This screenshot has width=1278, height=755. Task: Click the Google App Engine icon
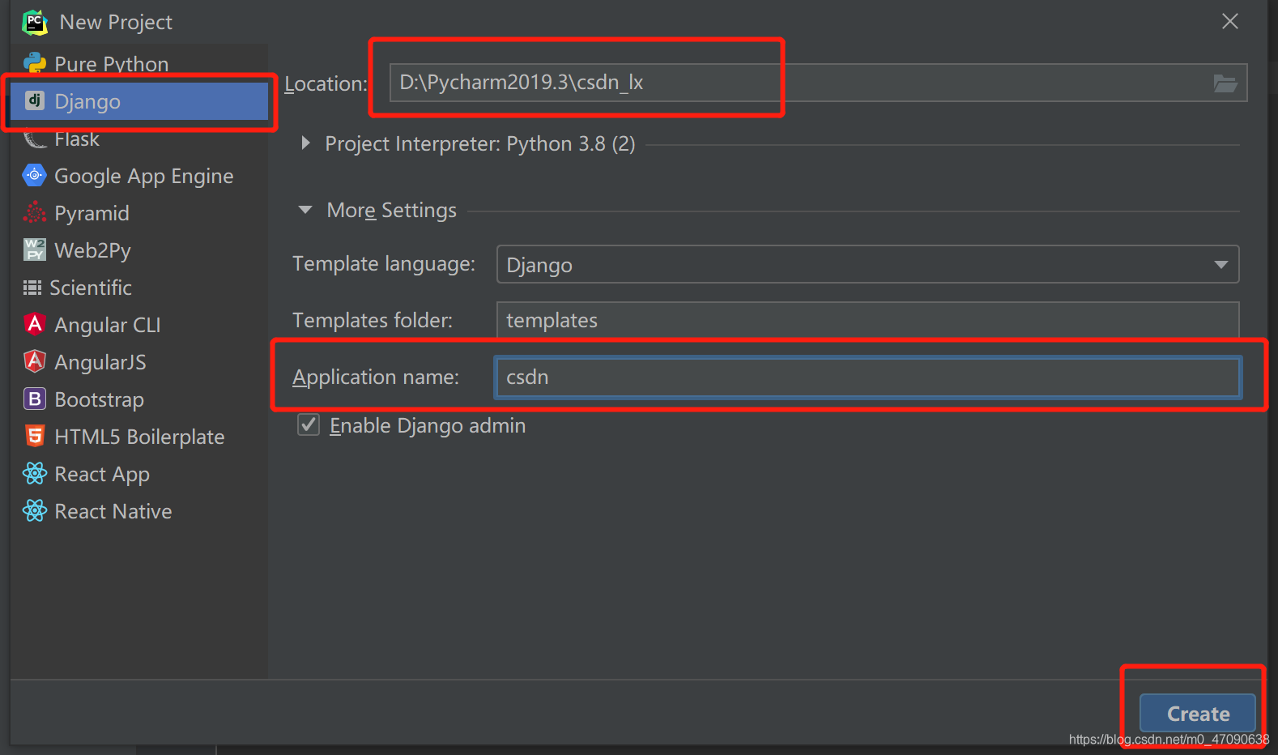34,175
